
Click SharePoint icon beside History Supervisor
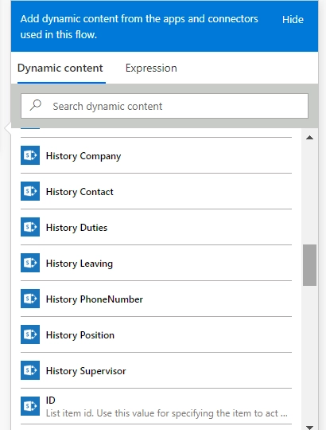tap(30, 370)
